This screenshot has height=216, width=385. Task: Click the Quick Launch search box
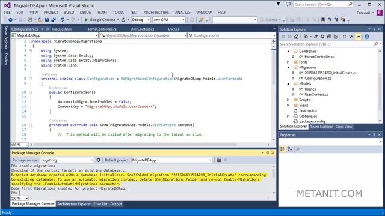(x=324, y=4)
